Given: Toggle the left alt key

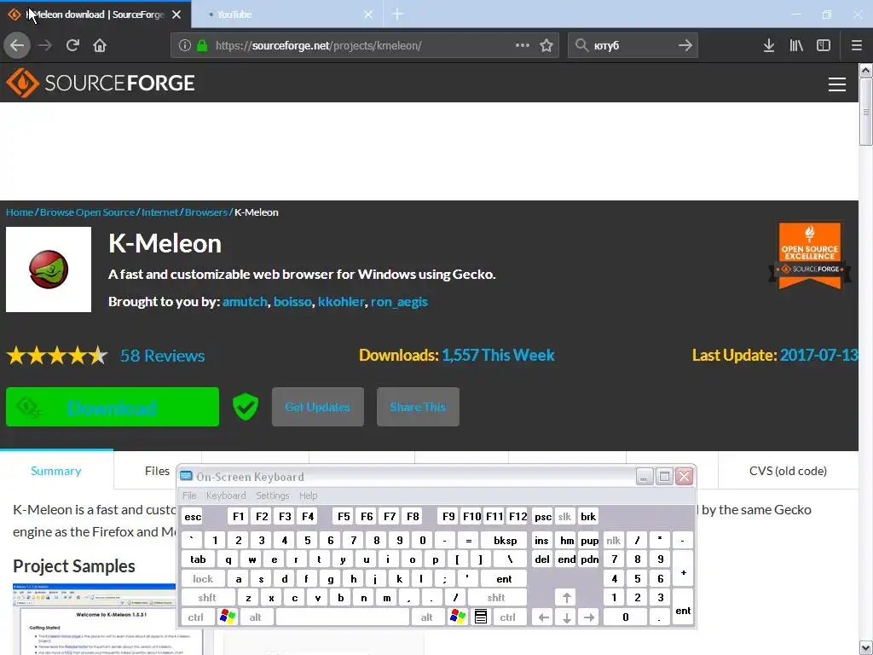Looking at the screenshot, I should (256, 617).
